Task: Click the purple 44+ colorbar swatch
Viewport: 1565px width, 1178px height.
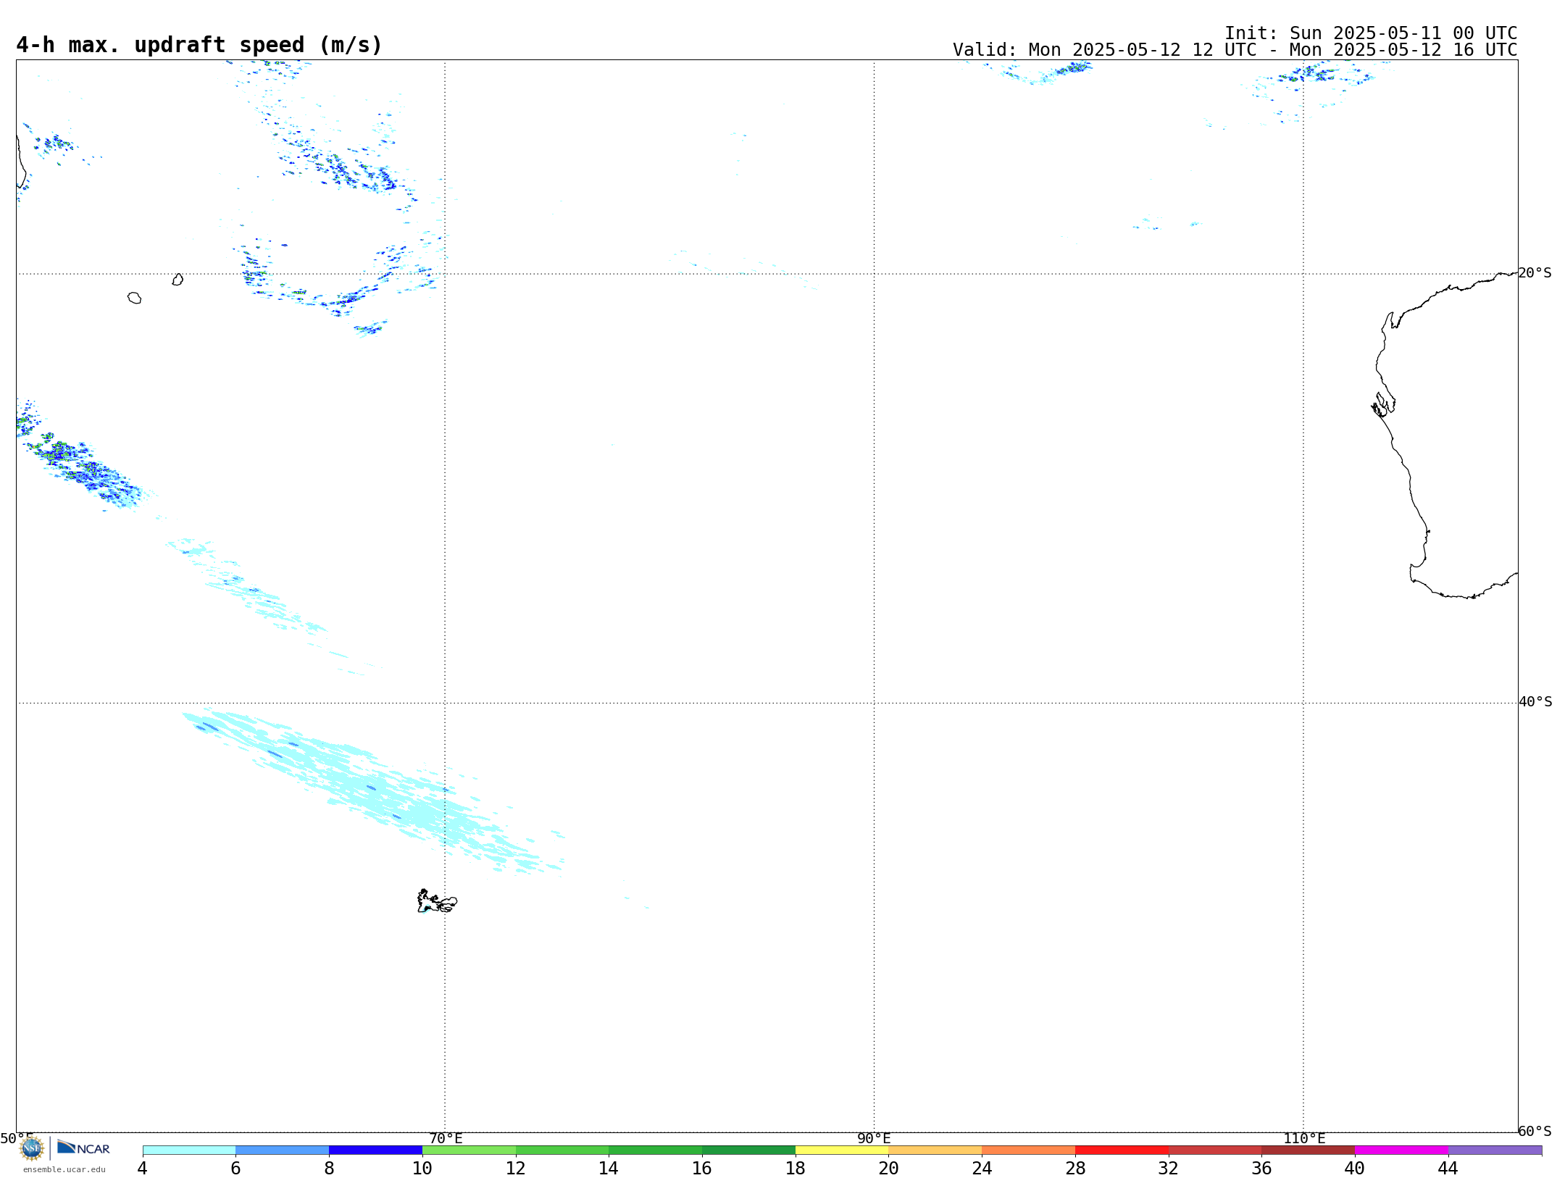Action: pyautogui.click(x=1495, y=1150)
